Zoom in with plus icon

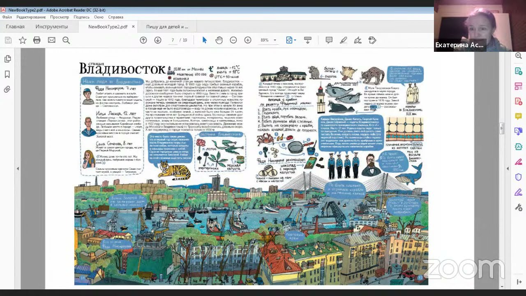(248, 40)
